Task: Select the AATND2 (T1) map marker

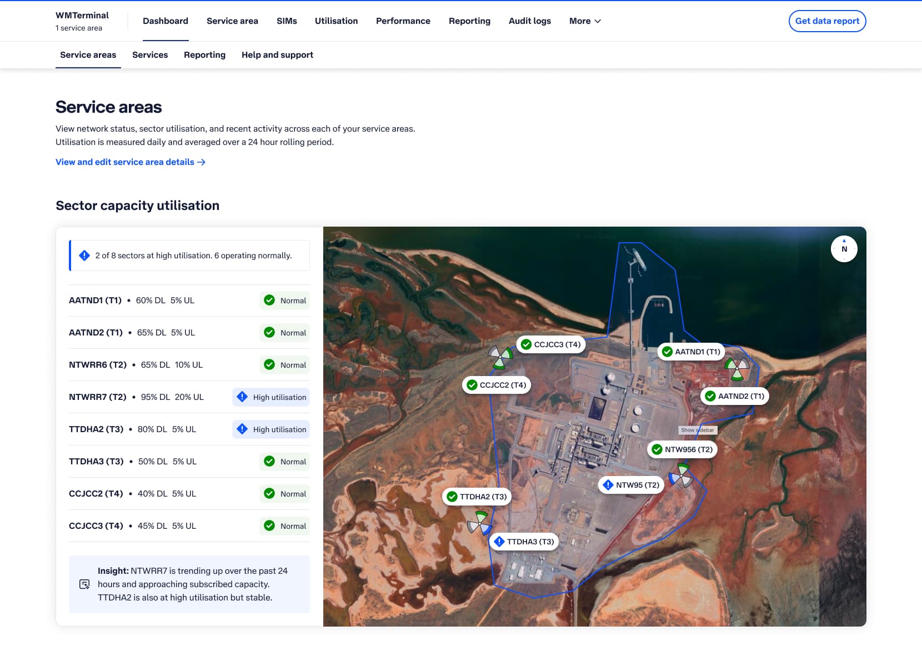Action: tap(735, 396)
